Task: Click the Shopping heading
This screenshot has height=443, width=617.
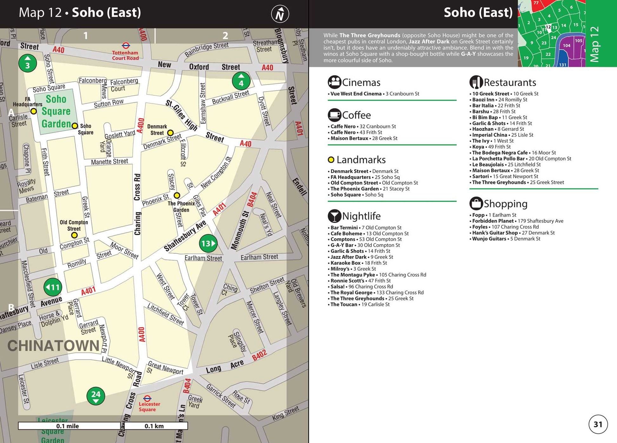Action: pyautogui.click(x=506, y=204)
